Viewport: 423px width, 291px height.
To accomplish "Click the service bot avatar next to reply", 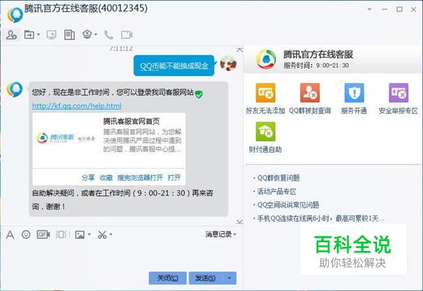I will click(15, 90).
